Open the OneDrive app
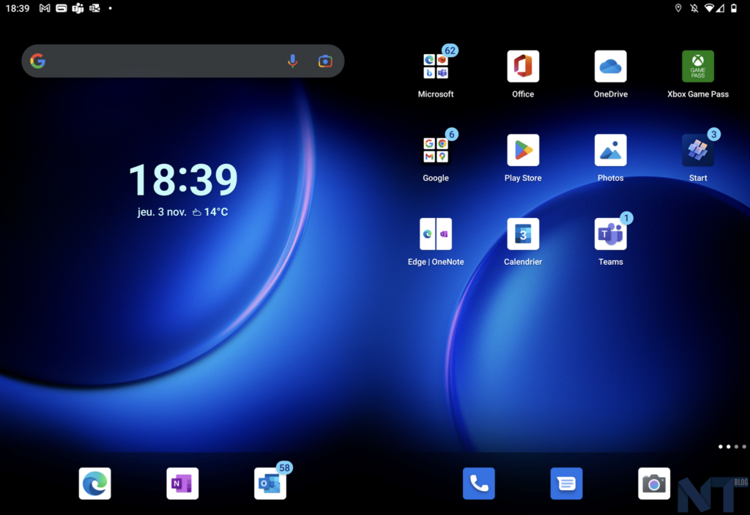 (x=610, y=67)
